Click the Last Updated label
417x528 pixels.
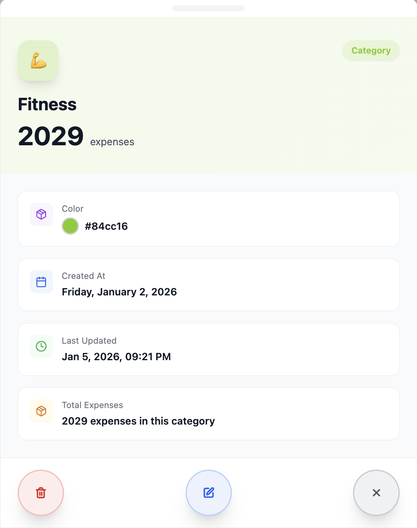(x=89, y=340)
